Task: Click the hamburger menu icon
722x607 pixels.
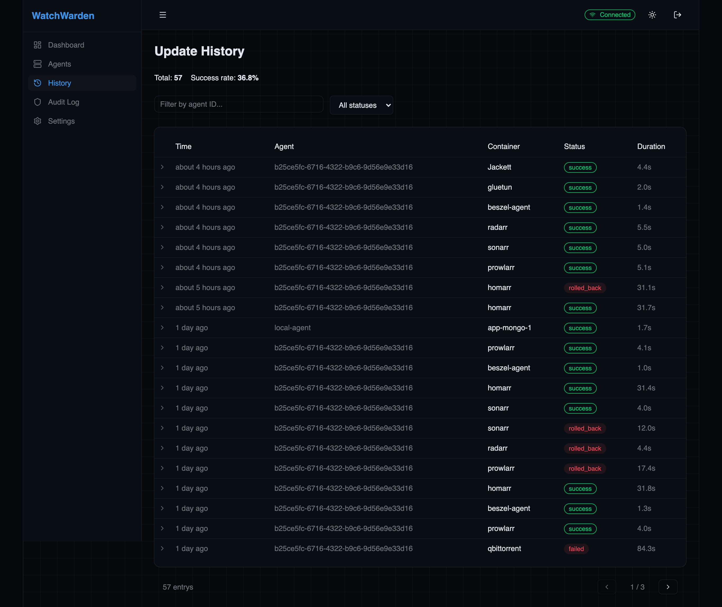Action: [x=163, y=15]
